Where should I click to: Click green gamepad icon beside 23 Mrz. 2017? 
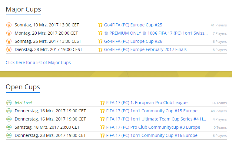coord(8,135)
